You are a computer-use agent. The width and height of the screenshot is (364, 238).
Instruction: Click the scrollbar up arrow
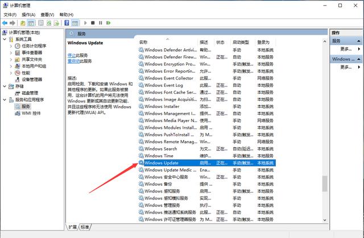point(325,41)
